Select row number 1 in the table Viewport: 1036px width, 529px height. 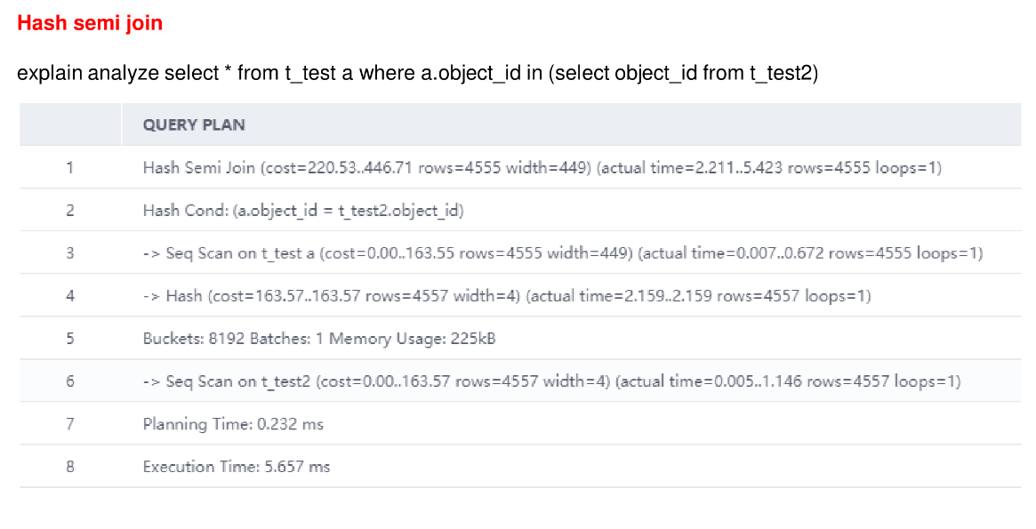[x=70, y=167]
